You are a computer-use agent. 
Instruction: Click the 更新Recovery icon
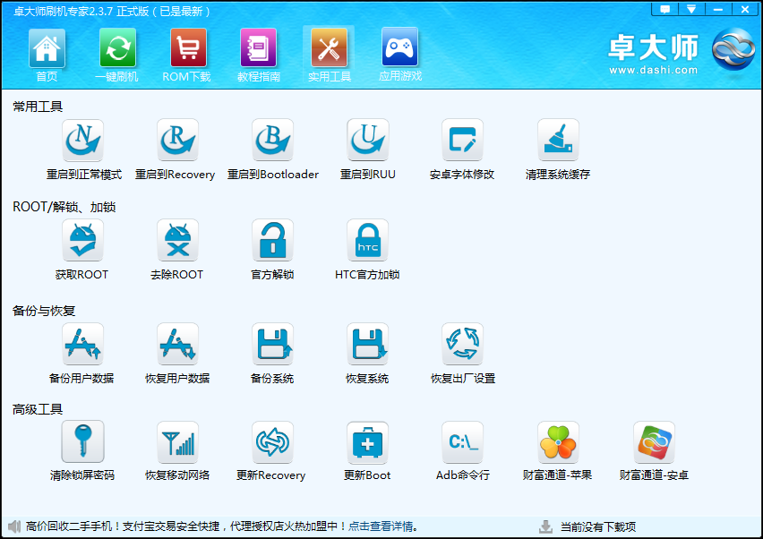(272, 441)
